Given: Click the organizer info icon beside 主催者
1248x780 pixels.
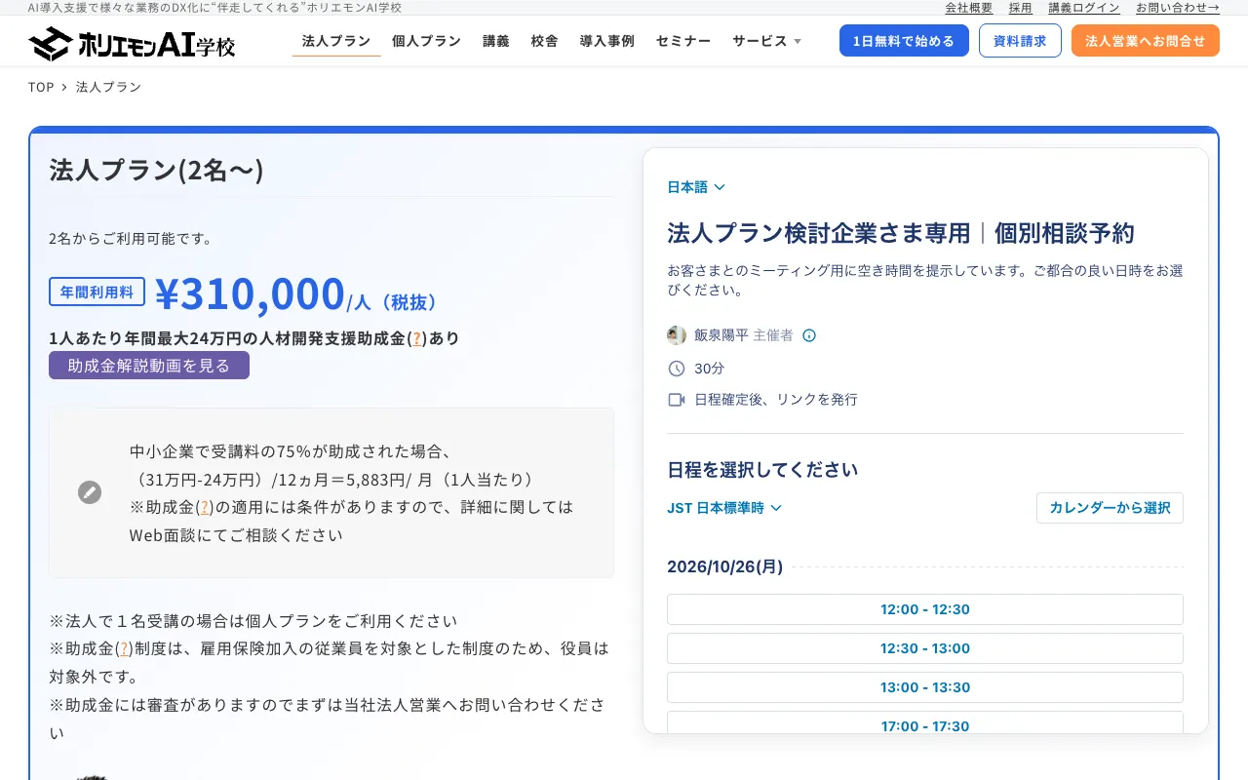Looking at the screenshot, I should click(x=809, y=335).
